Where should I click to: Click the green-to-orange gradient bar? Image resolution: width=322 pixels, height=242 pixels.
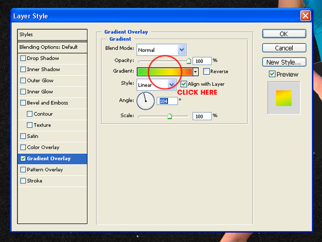(x=165, y=72)
